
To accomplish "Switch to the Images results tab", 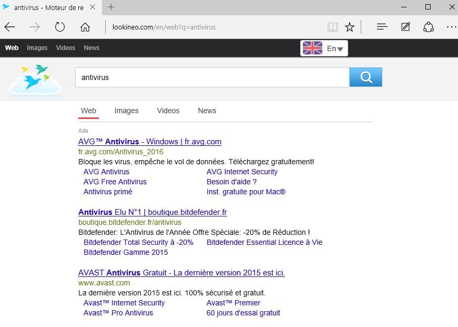I will (127, 111).
